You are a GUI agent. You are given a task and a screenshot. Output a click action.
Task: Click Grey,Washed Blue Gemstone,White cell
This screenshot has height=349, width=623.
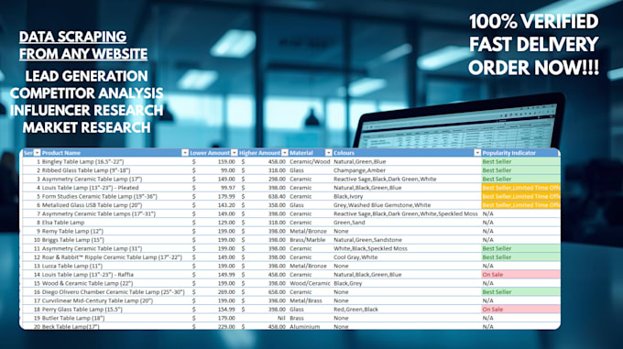tap(407, 205)
